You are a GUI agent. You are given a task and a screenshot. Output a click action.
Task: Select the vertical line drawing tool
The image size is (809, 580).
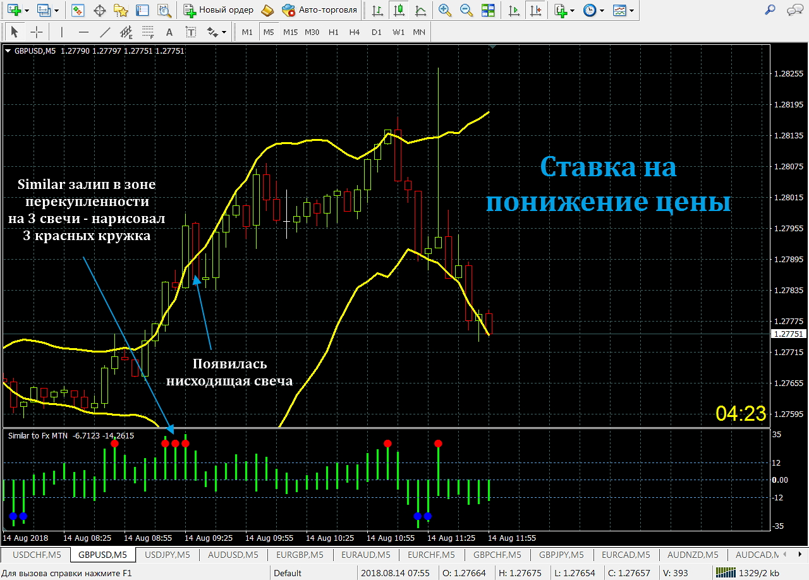(x=61, y=32)
